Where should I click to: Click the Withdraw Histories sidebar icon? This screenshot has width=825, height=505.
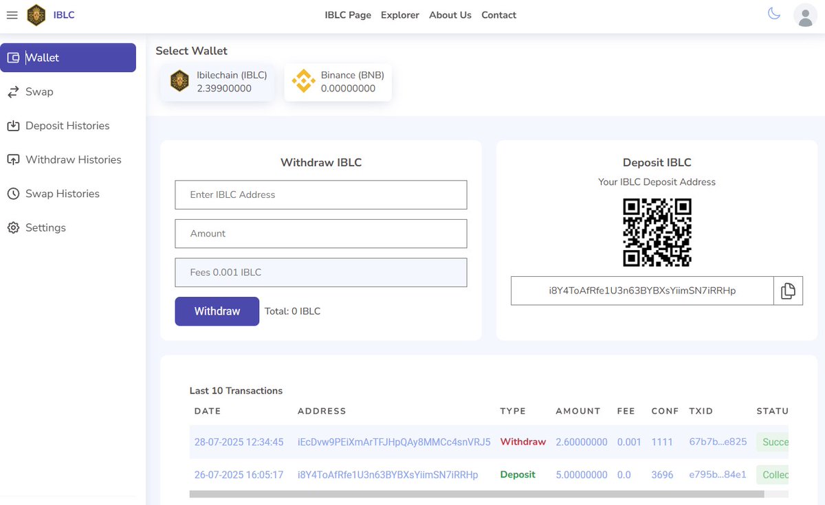13,159
